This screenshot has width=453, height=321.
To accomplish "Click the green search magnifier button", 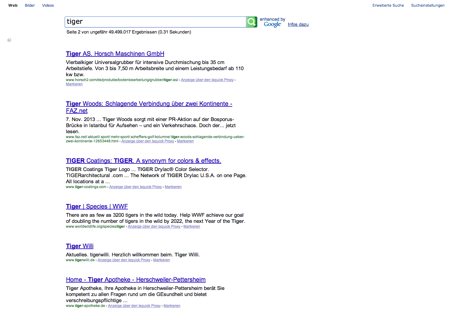I will pos(252,22).
